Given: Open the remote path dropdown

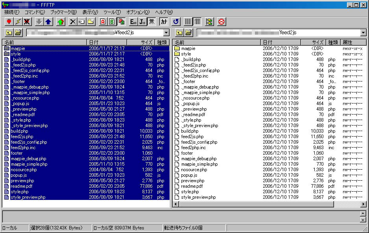Looking at the screenshot, I should click(x=363, y=33).
